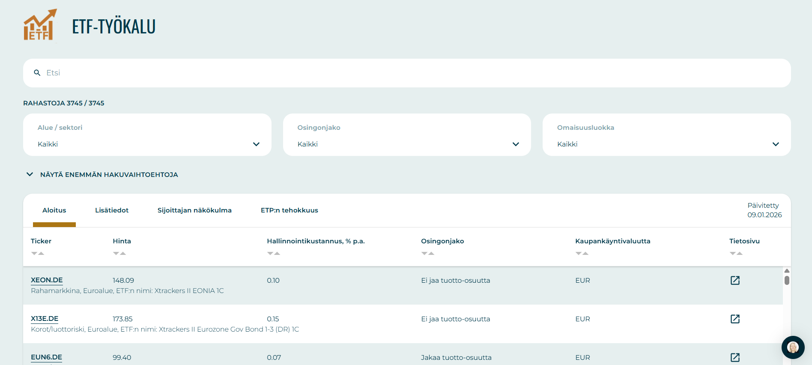This screenshot has width=812, height=365.
Task: Open the XEON.DE ticker link
Action: (x=47, y=280)
